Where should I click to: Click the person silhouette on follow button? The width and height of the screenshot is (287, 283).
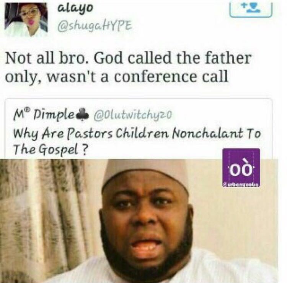coord(253,8)
